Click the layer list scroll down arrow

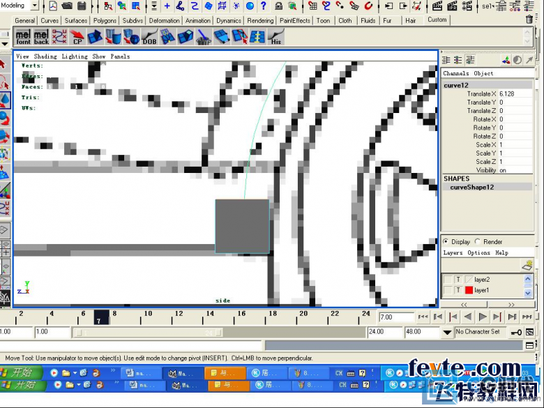528,293
